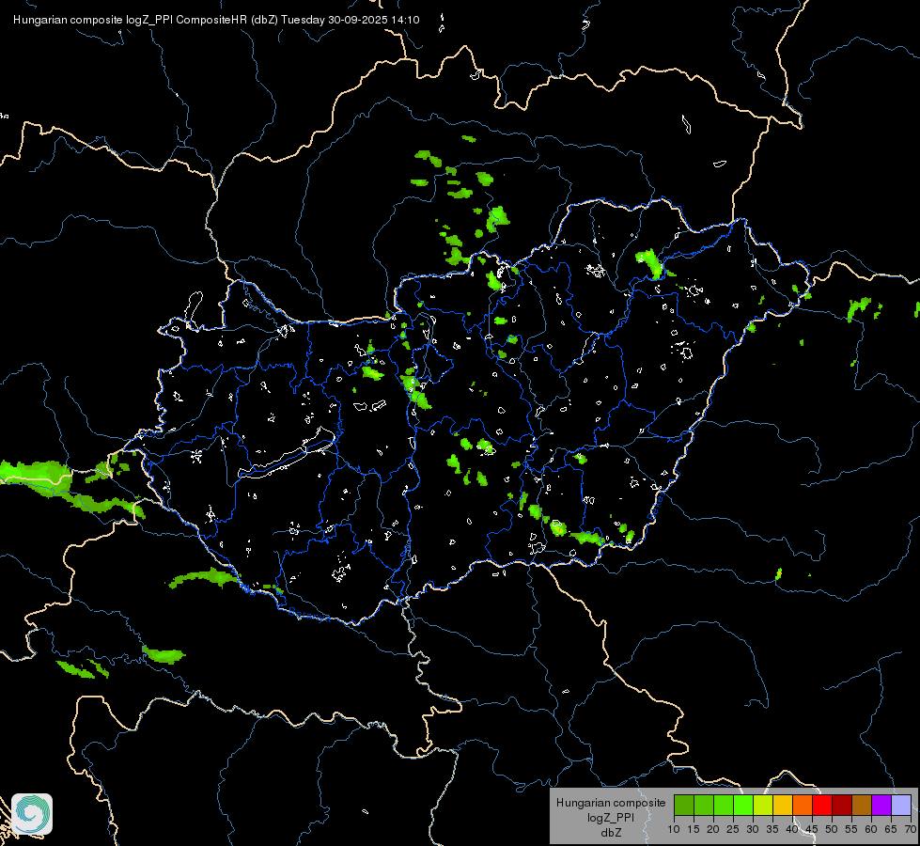The height and width of the screenshot is (846, 920).
Task: Select the lavender 65–70 dBZ swatch
Action: click(x=901, y=805)
